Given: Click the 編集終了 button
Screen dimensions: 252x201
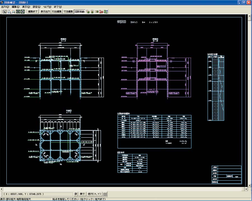Looking at the screenshot, I should (x=33, y=11).
